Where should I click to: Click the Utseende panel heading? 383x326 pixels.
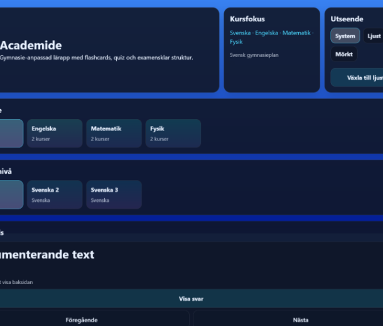[x=347, y=19]
